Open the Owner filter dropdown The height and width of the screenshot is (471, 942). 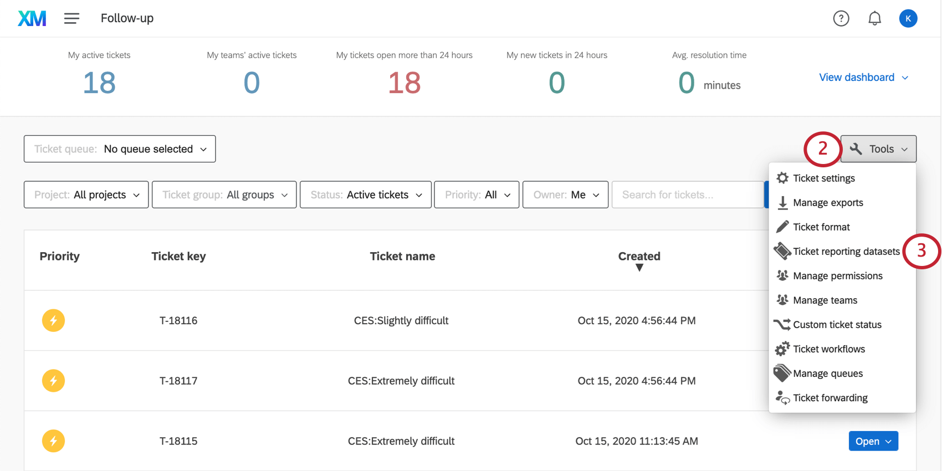tap(565, 194)
